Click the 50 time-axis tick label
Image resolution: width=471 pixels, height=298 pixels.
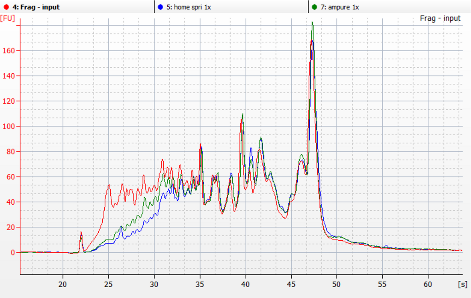click(337, 284)
